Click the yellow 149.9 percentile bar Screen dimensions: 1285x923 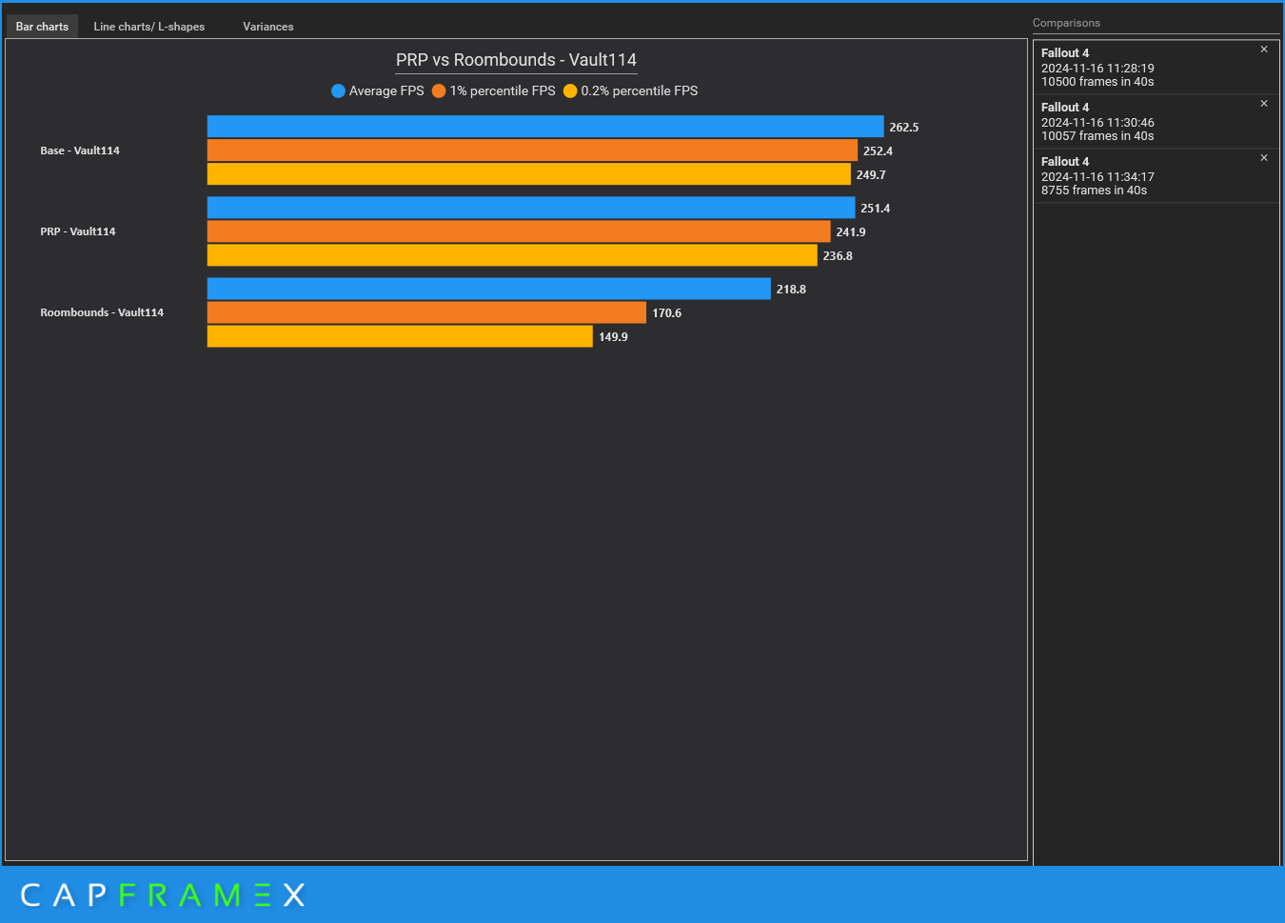pos(400,336)
